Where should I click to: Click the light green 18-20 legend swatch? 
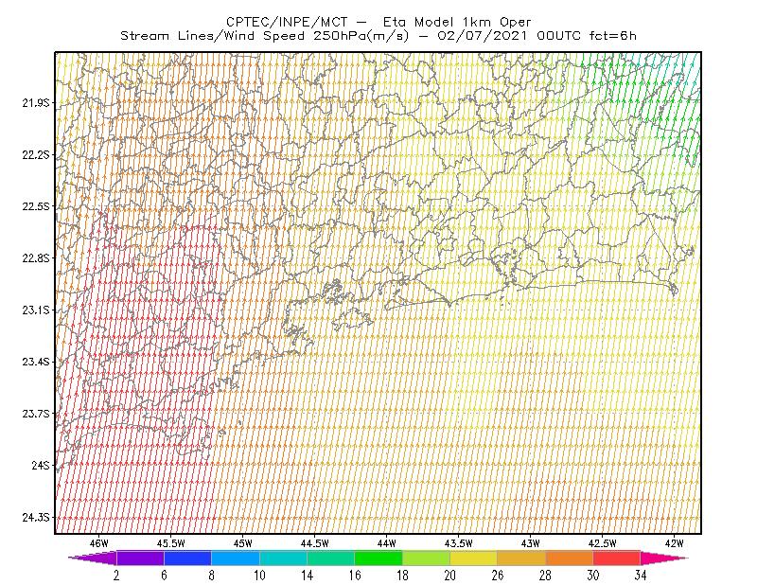pyautogui.click(x=427, y=558)
